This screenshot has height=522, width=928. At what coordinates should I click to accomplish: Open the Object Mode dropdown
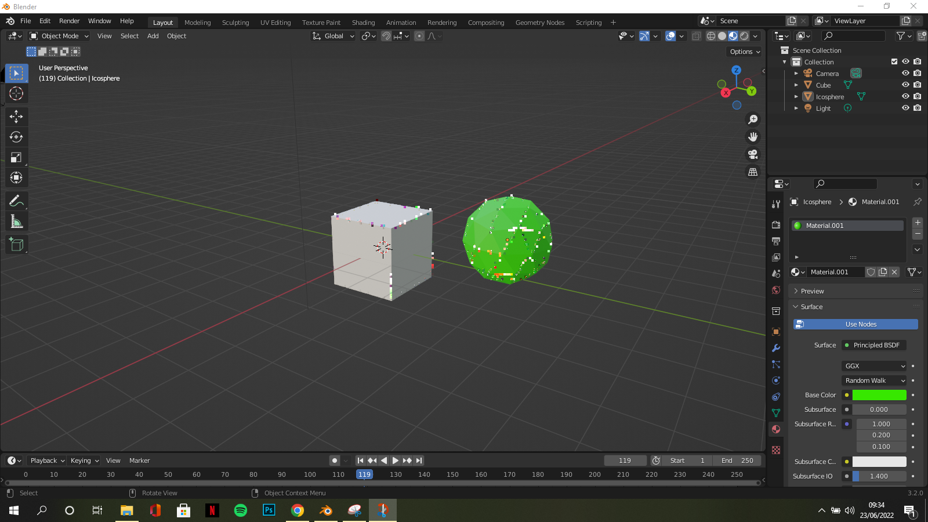(59, 36)
